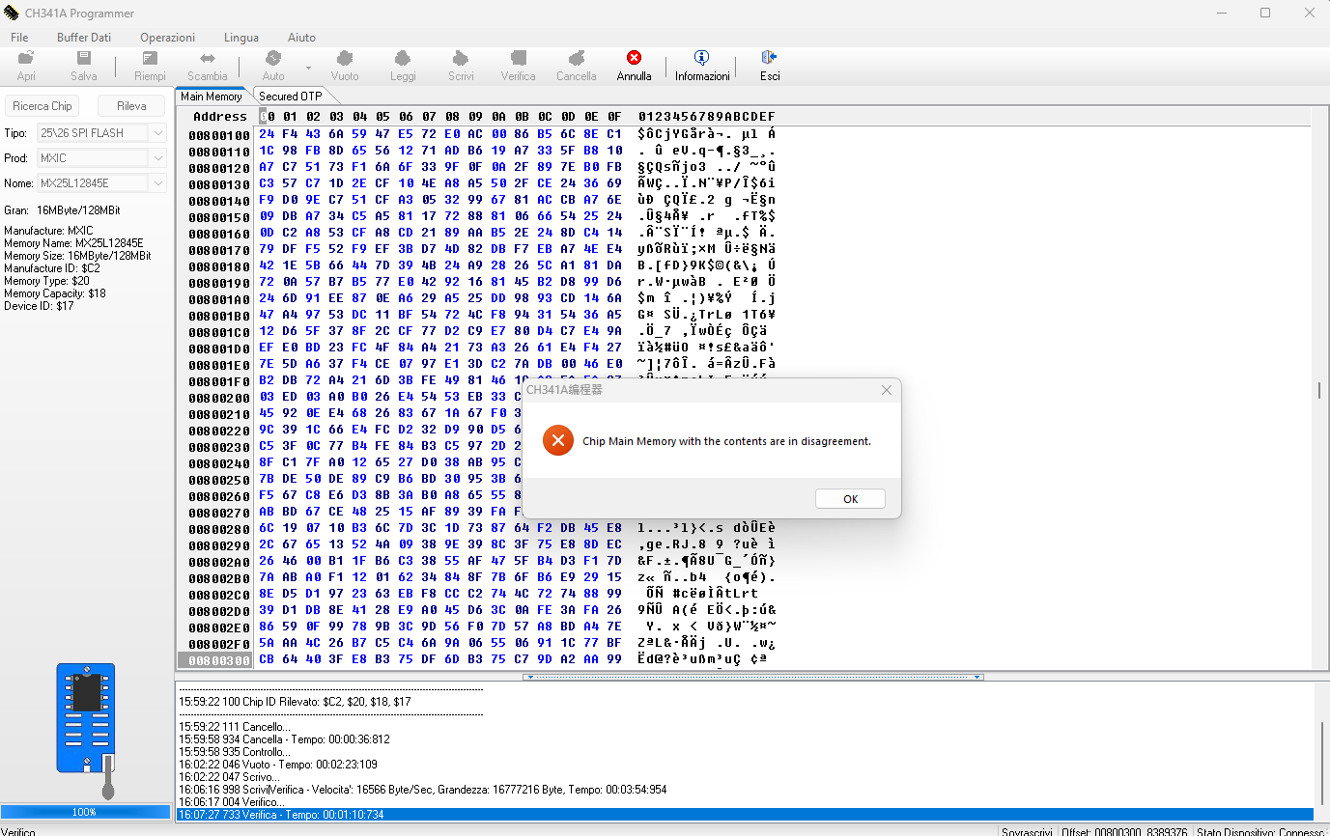
Task: Click log entry 'Vuoto - Tempo: 00:02:23:109'
Action: [280, 765]
